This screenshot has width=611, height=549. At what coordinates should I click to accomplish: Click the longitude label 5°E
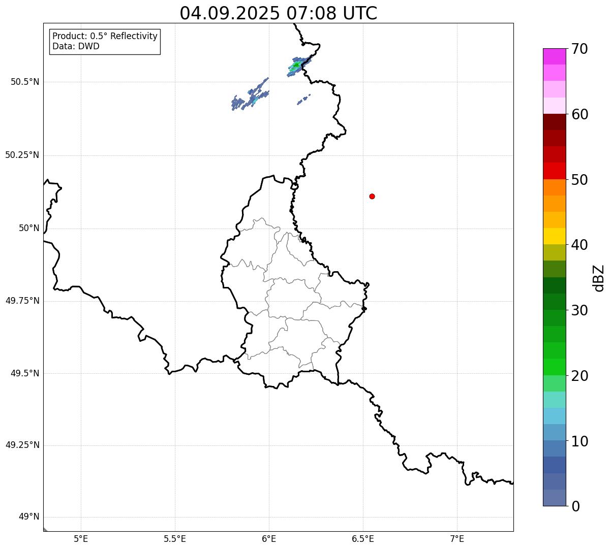(81, 539)
